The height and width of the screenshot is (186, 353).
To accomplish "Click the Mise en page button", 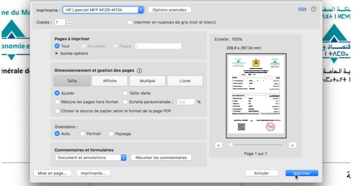I will click(x=52, y=173).
